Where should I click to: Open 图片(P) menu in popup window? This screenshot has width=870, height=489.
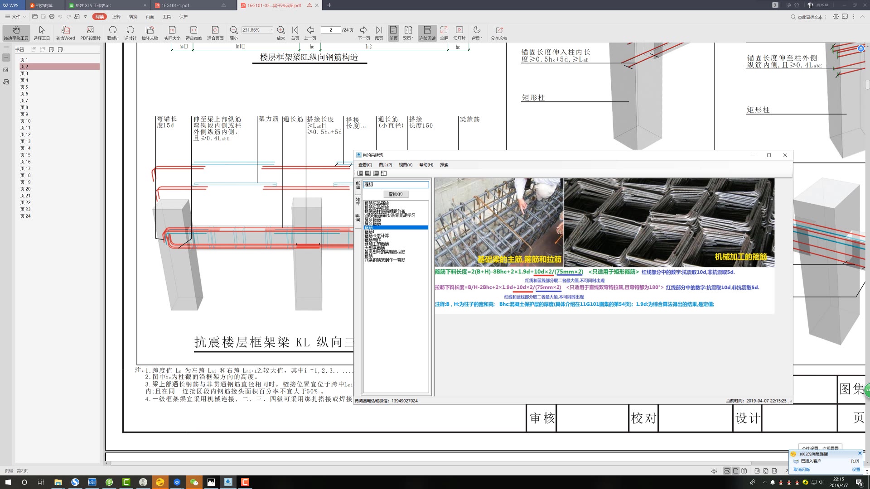385,165
